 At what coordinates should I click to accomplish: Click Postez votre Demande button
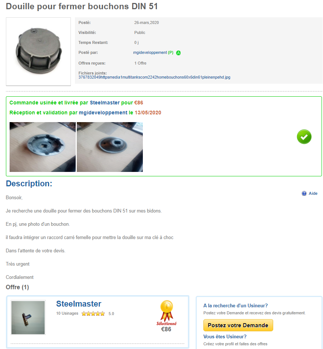[x=238, y=325]
